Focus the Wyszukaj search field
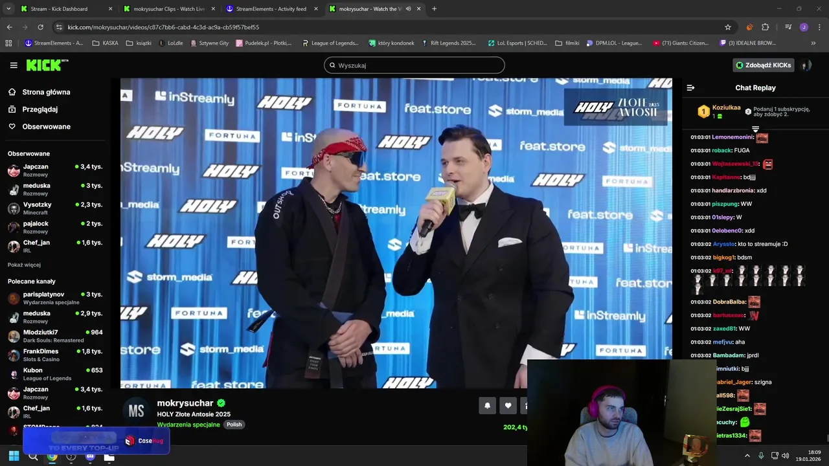The image size is (829, 466). point(414,65)
